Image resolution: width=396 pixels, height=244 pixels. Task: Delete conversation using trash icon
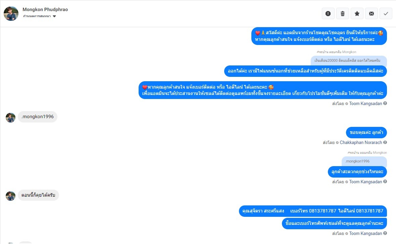pos(342,14)
